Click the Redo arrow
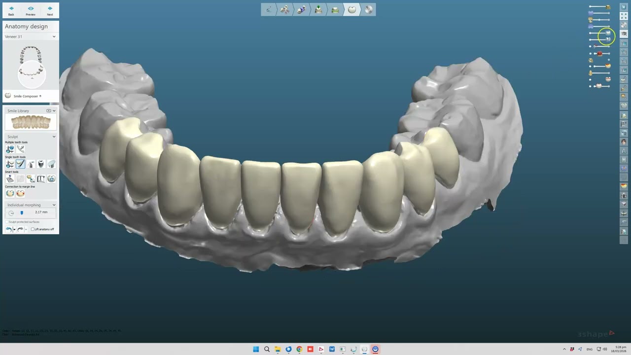The height and width of the screenshot is (355, 631). (x=20, y=229)
